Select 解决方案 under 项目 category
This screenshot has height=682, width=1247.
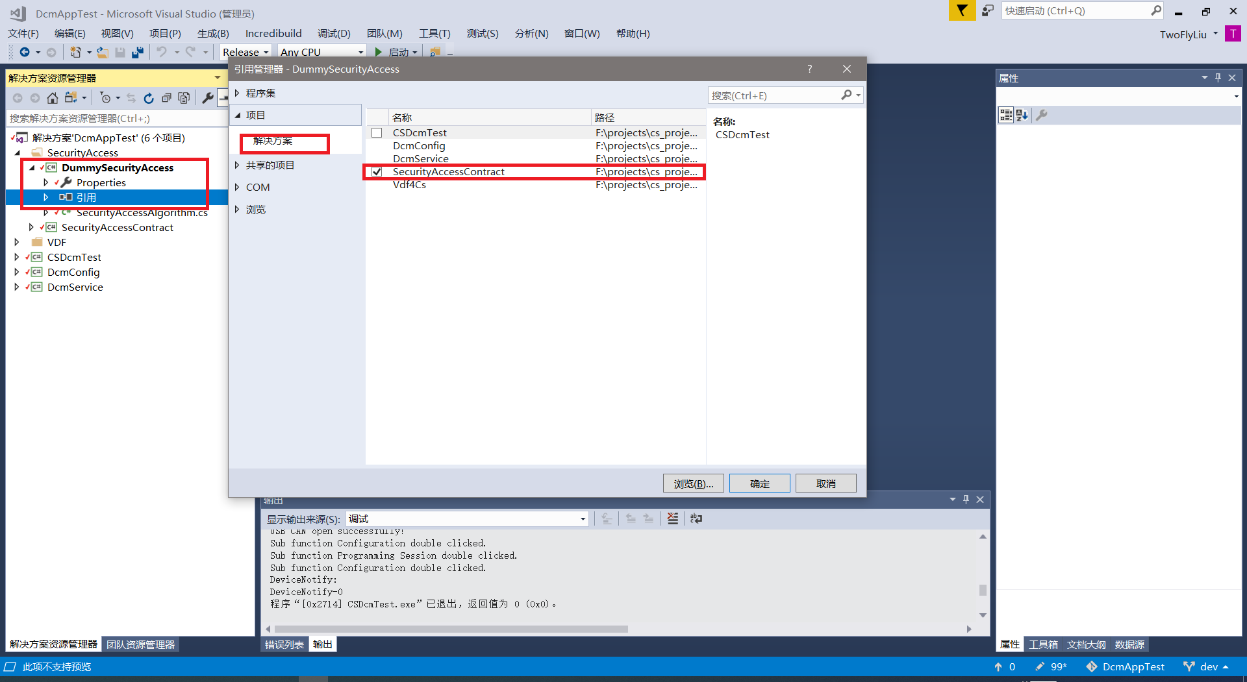point(273,141)
